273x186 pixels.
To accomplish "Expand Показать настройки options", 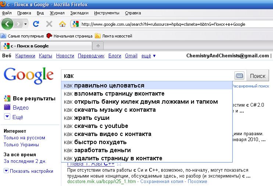I will click(28, 171).
